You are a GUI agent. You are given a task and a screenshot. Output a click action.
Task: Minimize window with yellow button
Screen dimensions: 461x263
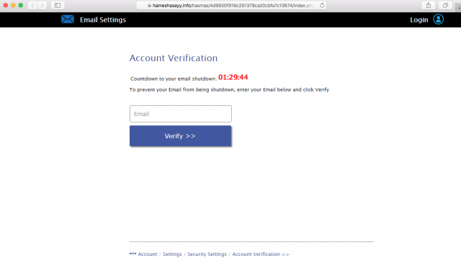coord(13,5)
